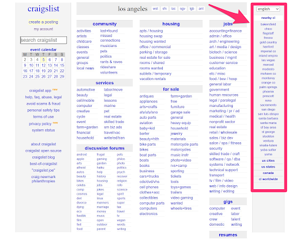Viewport: 301px width, 241px height.
Task: Go to san diego craigslist
Action: coord(268,109)
